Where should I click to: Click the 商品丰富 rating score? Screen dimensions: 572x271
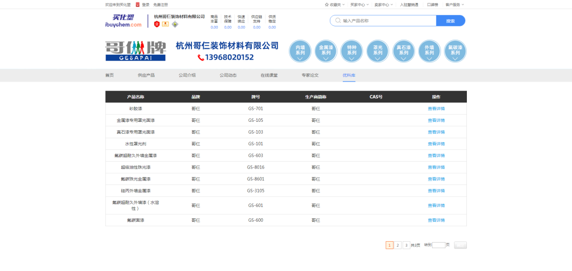click(214, 27)
